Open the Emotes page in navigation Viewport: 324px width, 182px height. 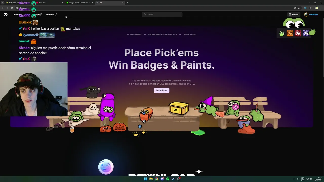(17, 14)
